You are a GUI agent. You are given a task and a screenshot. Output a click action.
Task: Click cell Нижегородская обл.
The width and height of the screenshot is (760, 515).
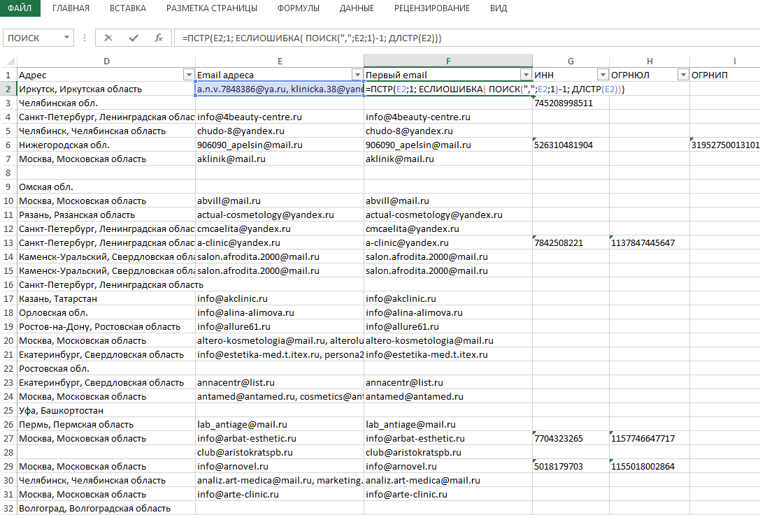coord(106,145)
